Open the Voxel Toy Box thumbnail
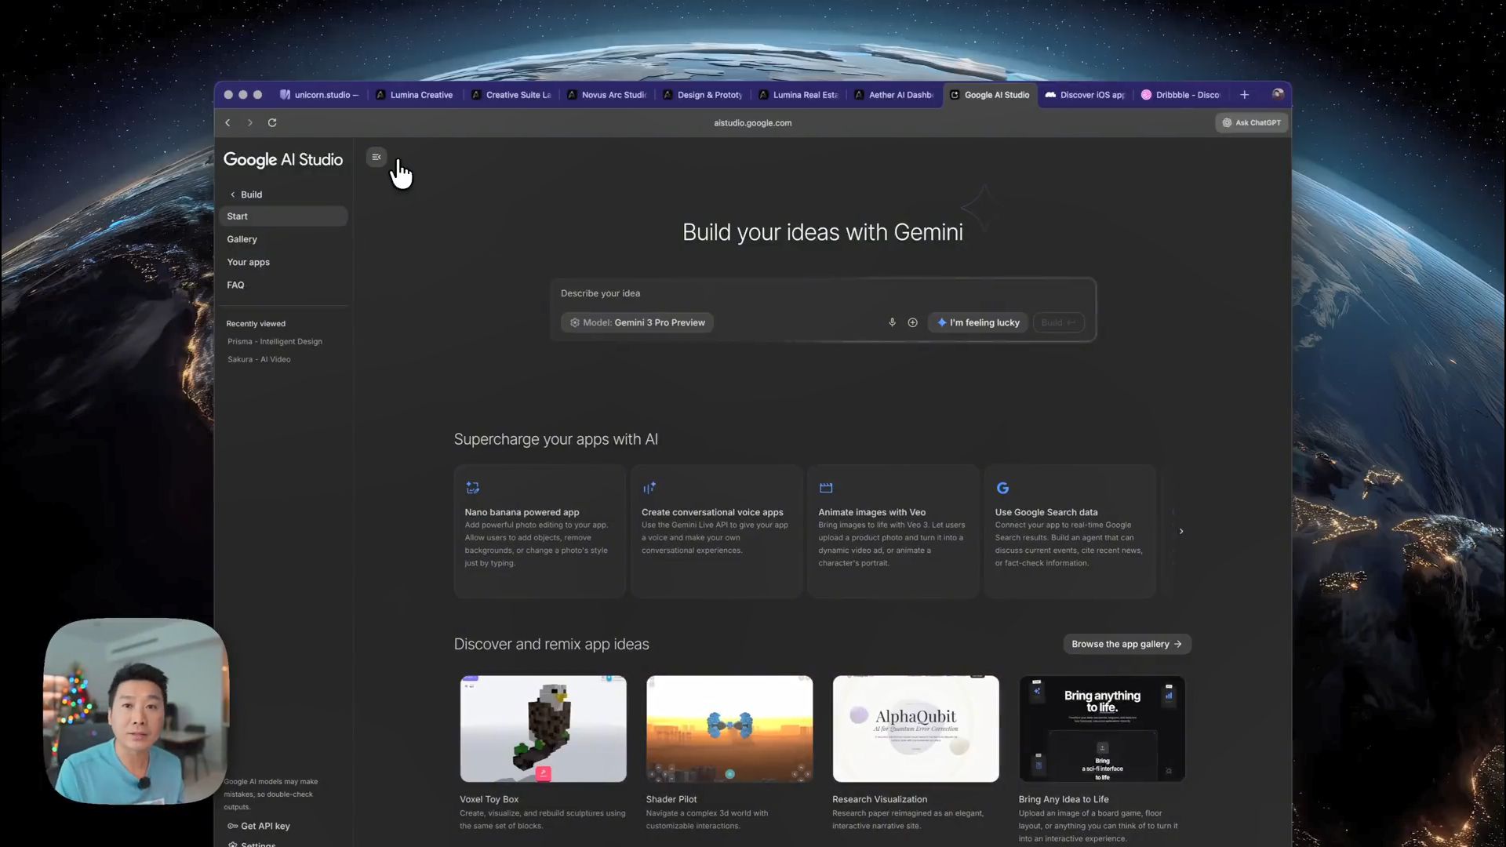This screenshot has width=1506, height=847. coord(543,729)
